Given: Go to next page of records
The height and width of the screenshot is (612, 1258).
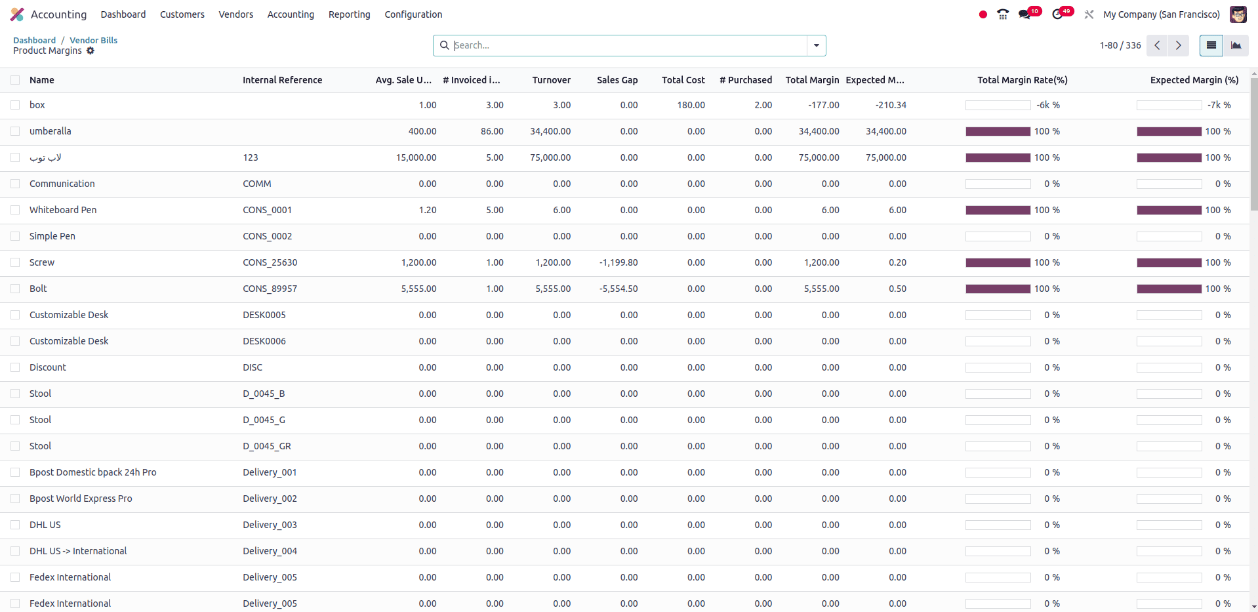Looking at the screenshot, I should (1178, 45).
